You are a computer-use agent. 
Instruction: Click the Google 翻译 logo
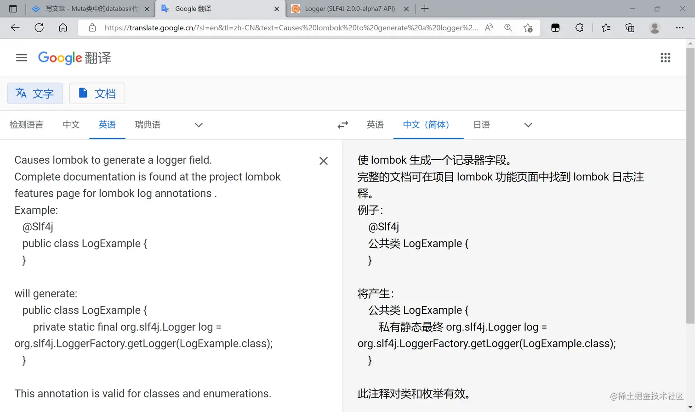pos(74,58)
